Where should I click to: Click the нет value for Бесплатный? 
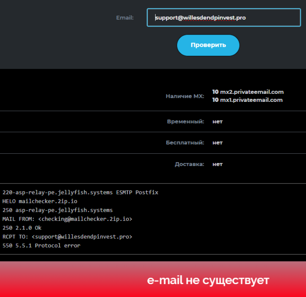coord(218,143)
